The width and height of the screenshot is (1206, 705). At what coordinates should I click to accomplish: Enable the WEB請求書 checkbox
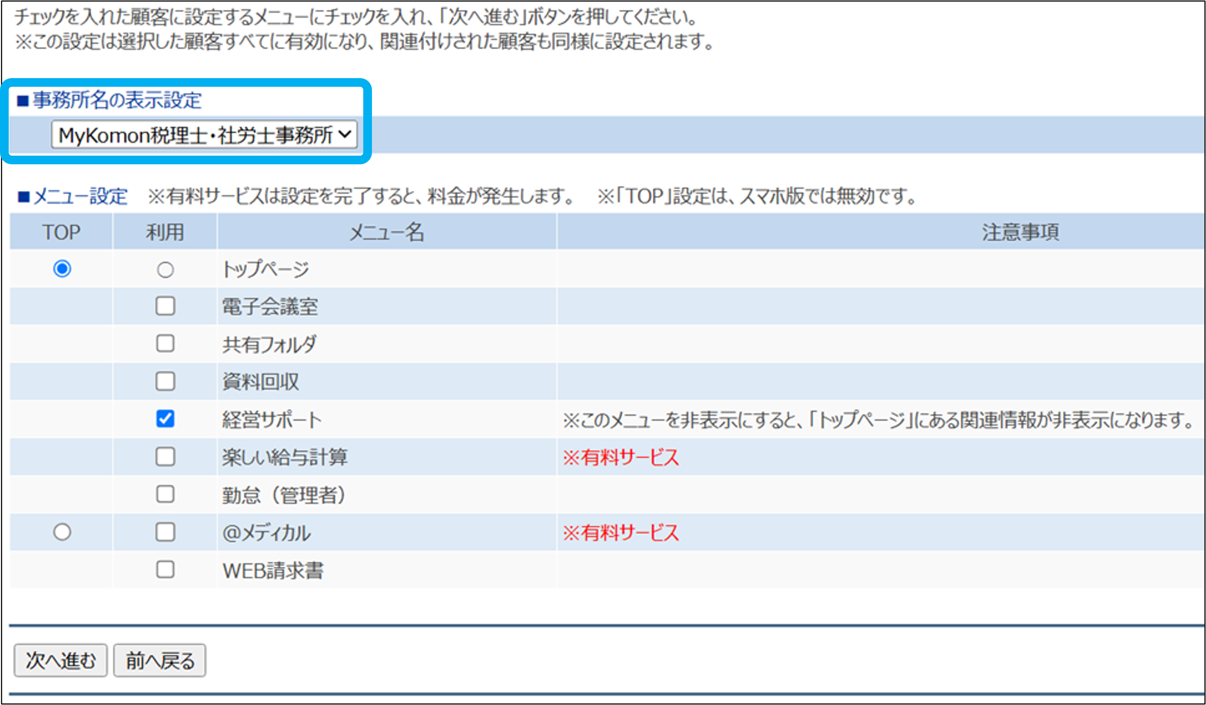165,569
